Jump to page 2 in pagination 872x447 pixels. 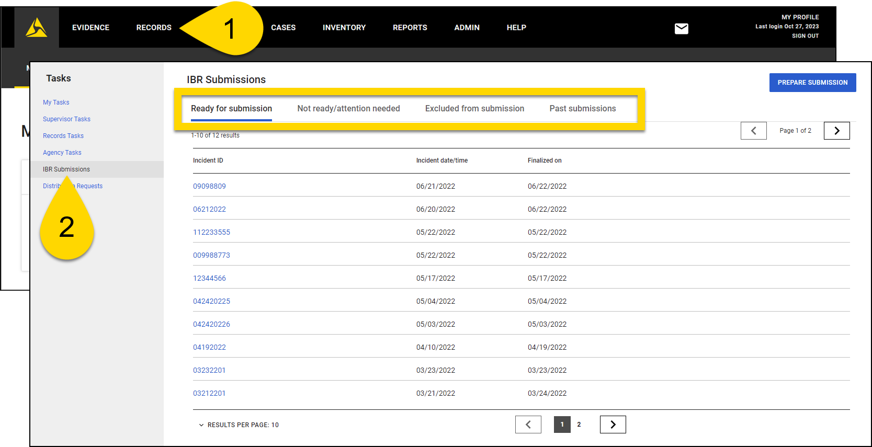click(579, 425)
